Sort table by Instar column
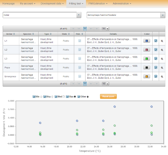Viewport: 168px width, 155px height. (14, 34)
